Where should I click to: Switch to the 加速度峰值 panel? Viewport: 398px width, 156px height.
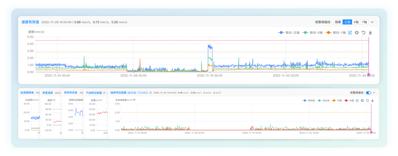(x=27, y=93)
